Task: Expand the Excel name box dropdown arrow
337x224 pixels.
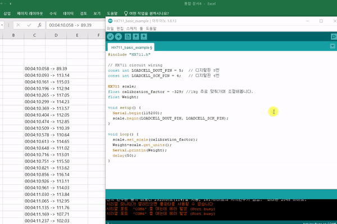Action: (x=2, y=25)
